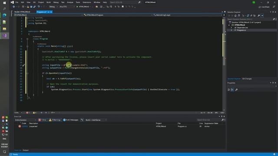Switch to the Solution Explorer tab
This screenshot has width=278, height=156.
pos(234,79)
